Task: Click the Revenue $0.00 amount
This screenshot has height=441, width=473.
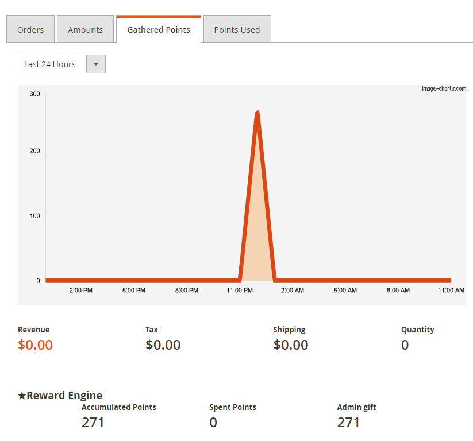Action: coord(35,345)
